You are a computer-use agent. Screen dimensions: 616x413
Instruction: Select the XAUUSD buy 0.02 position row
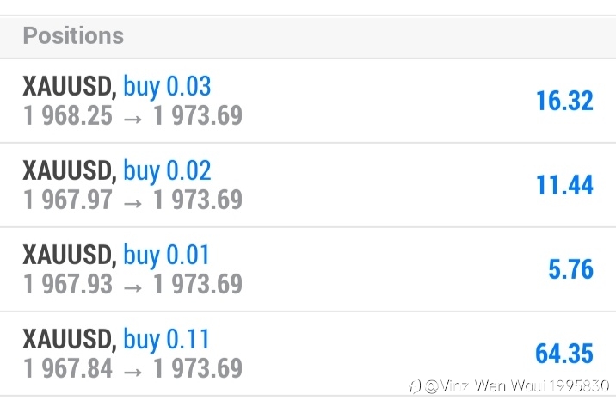point(308,185)
